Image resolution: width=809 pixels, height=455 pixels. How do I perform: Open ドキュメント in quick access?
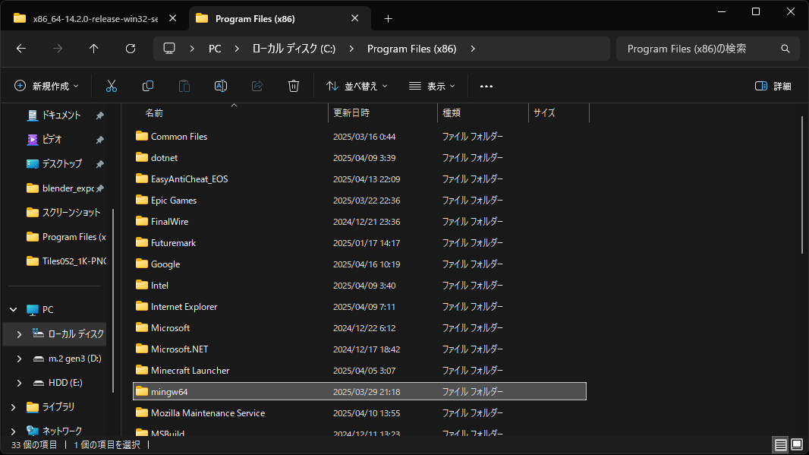[x=61, y=115]
